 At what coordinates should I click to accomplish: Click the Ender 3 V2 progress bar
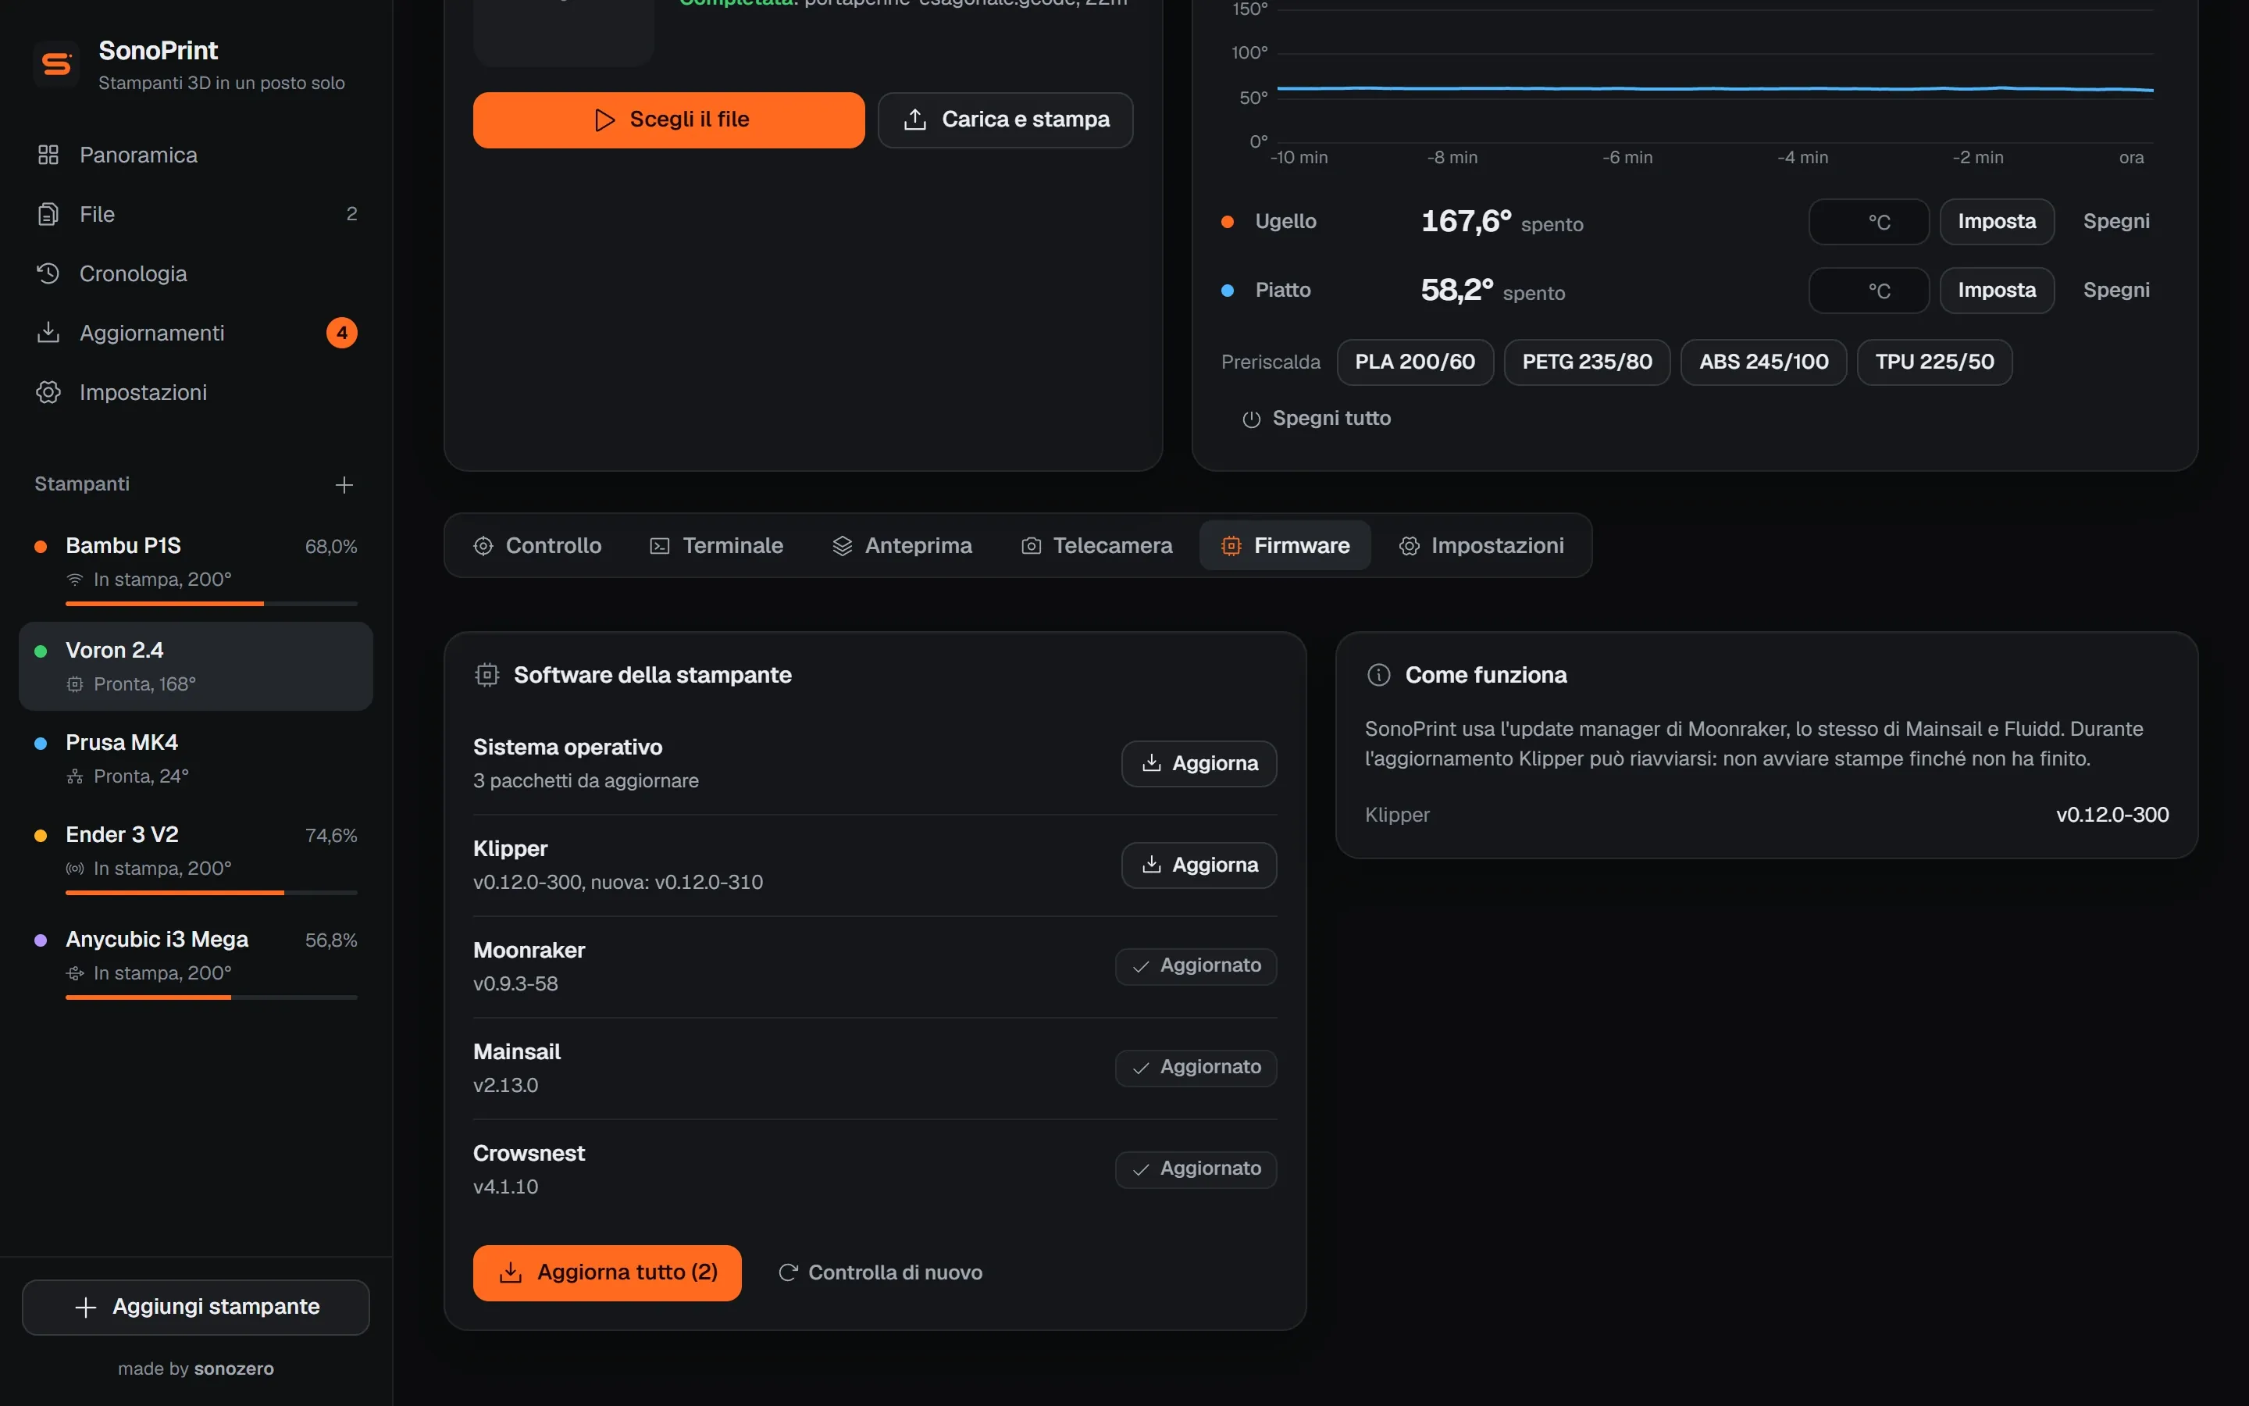coord(211,893)
